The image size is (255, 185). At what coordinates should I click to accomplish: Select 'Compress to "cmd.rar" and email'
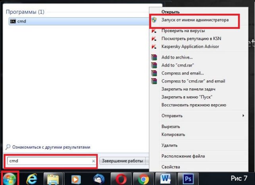click(x=193, y=81)
